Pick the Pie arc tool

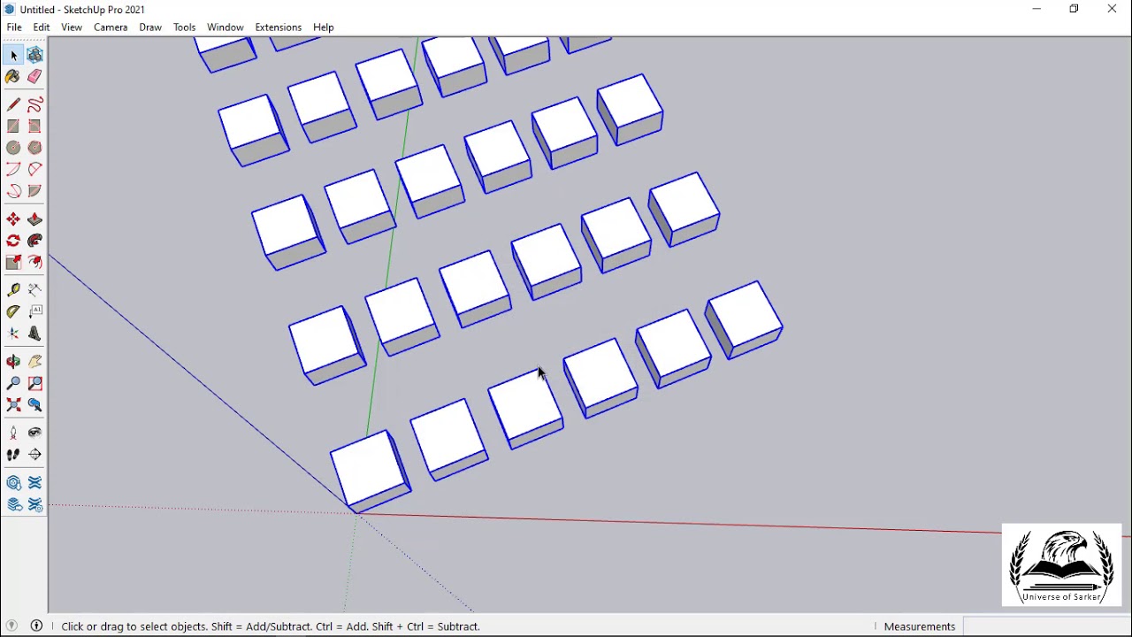click(34, 191)
